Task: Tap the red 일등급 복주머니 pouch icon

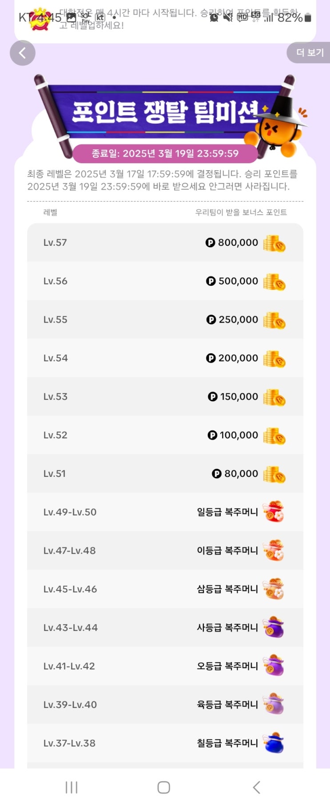Action: 273,512
